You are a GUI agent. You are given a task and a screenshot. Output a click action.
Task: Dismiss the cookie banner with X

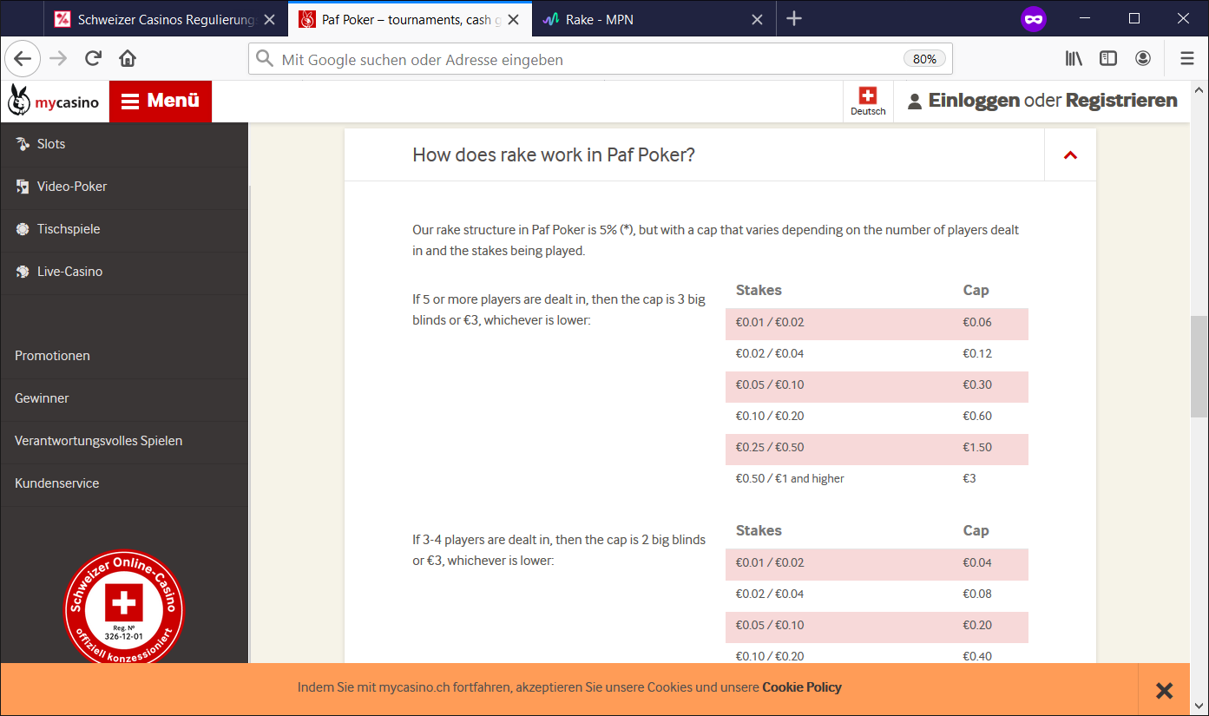click(1165, 690)
